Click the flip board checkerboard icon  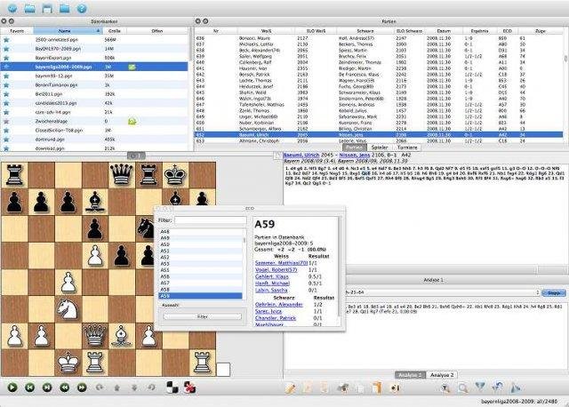coord(172,387)
